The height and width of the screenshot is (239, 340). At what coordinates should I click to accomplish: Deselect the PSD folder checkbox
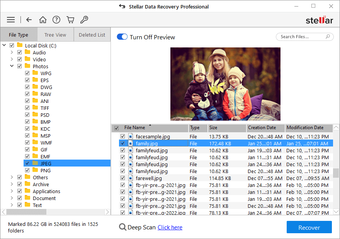tap(27, 114)
